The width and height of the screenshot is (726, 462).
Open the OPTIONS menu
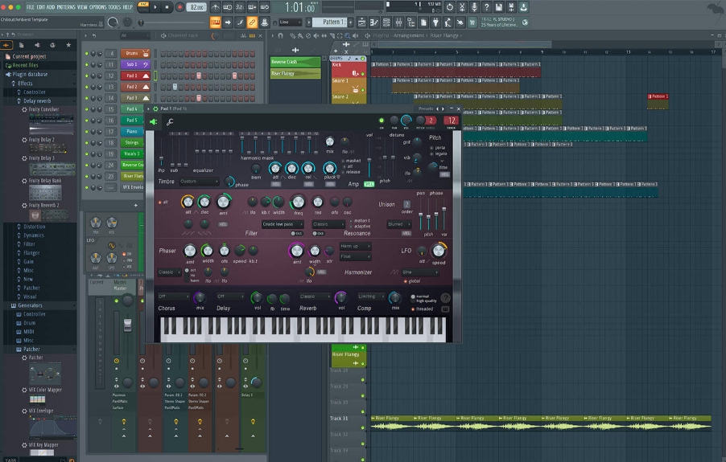coord(97,7)
